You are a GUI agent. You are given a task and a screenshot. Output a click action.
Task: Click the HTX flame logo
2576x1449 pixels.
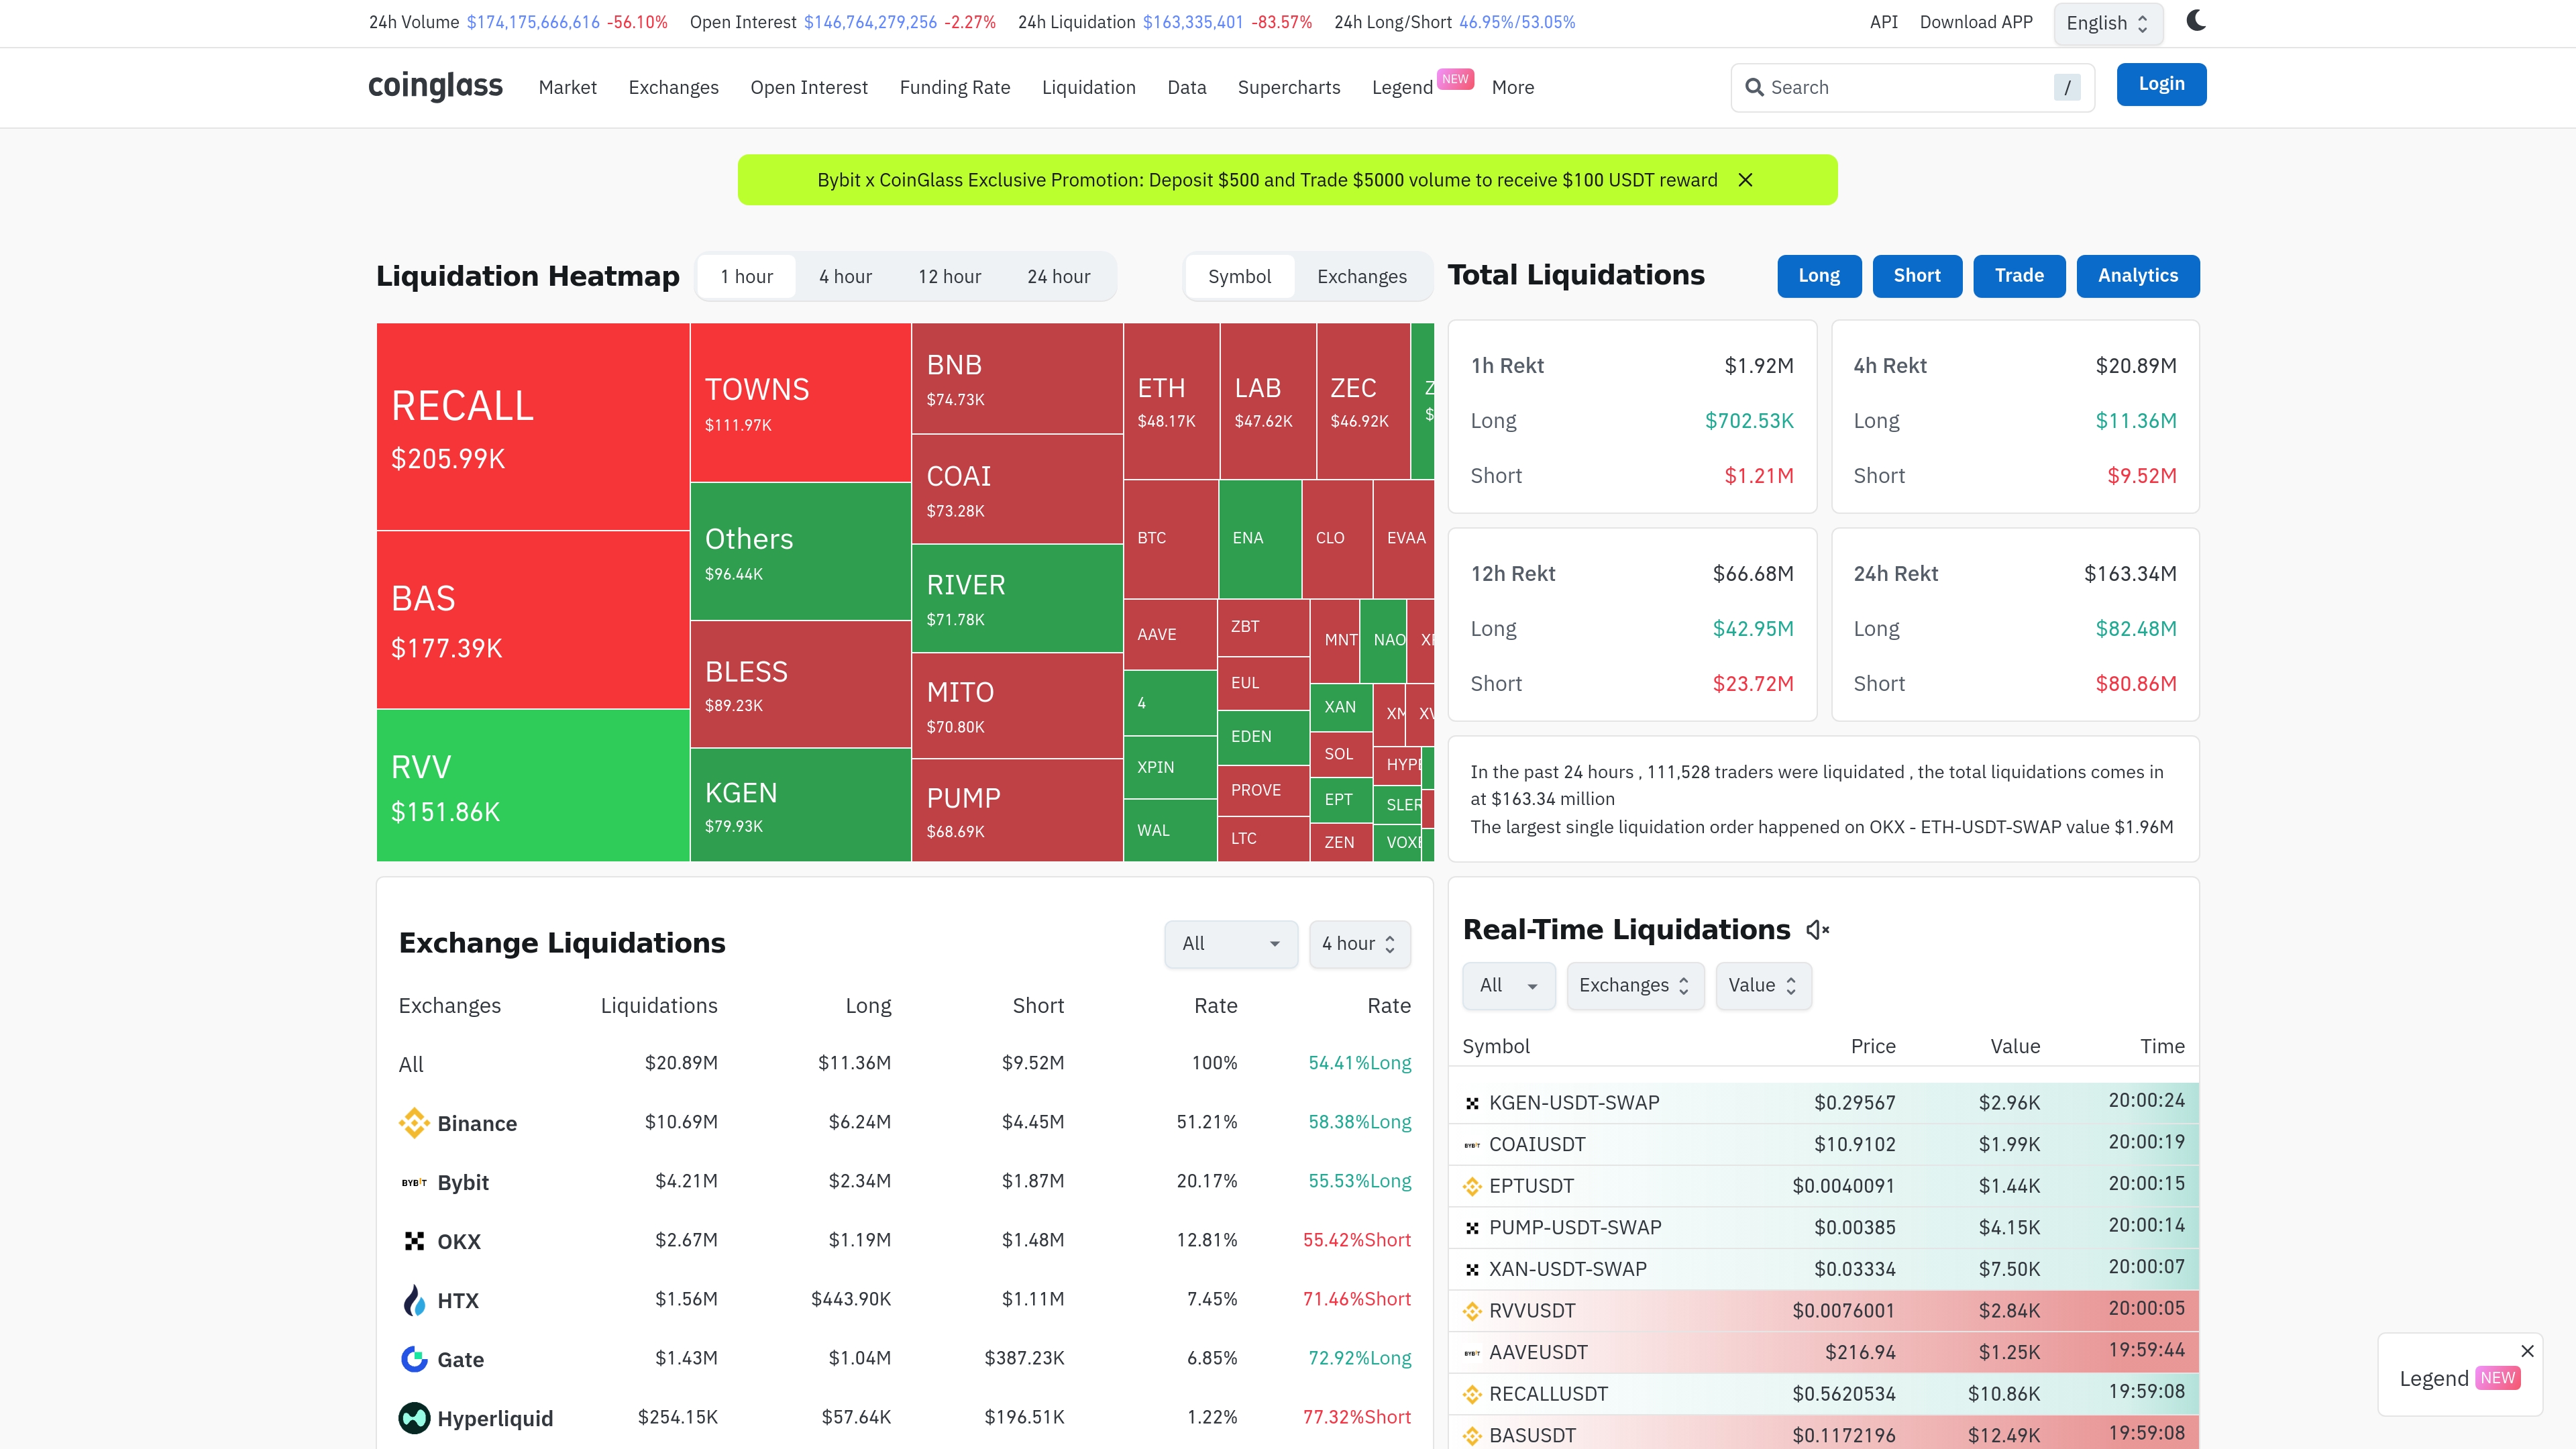tap(414, 1300)
